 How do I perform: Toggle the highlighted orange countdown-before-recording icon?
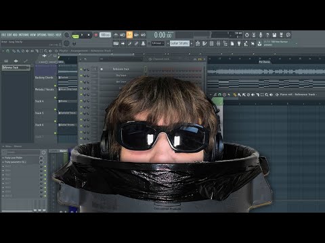pos(129,35)
